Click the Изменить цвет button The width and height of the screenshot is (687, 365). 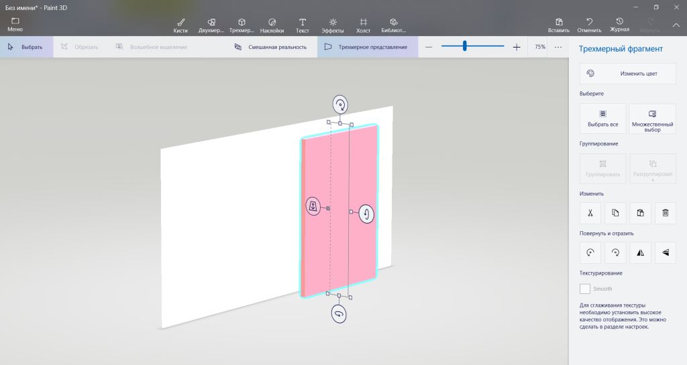pyautogui.click(x=628, y=74)
